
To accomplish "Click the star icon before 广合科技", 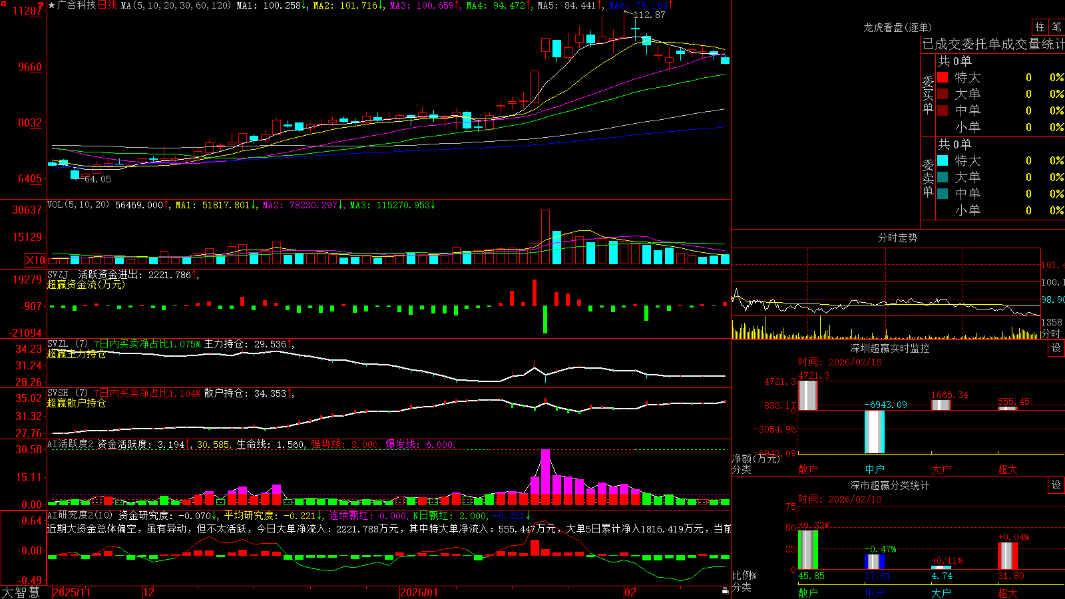I will coord(52,5).
